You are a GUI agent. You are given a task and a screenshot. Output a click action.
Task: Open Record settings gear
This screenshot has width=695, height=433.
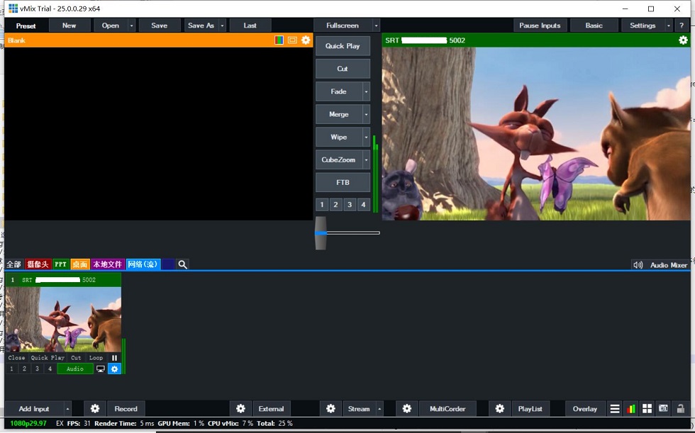(95, 409)
